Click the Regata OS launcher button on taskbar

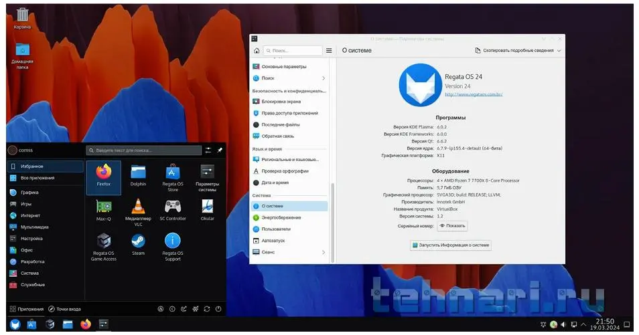15,324
